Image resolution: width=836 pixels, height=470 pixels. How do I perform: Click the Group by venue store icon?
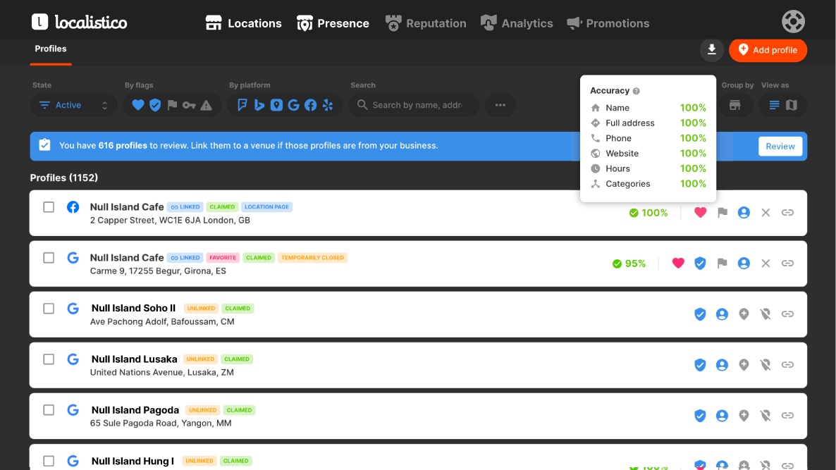(734, 105)
